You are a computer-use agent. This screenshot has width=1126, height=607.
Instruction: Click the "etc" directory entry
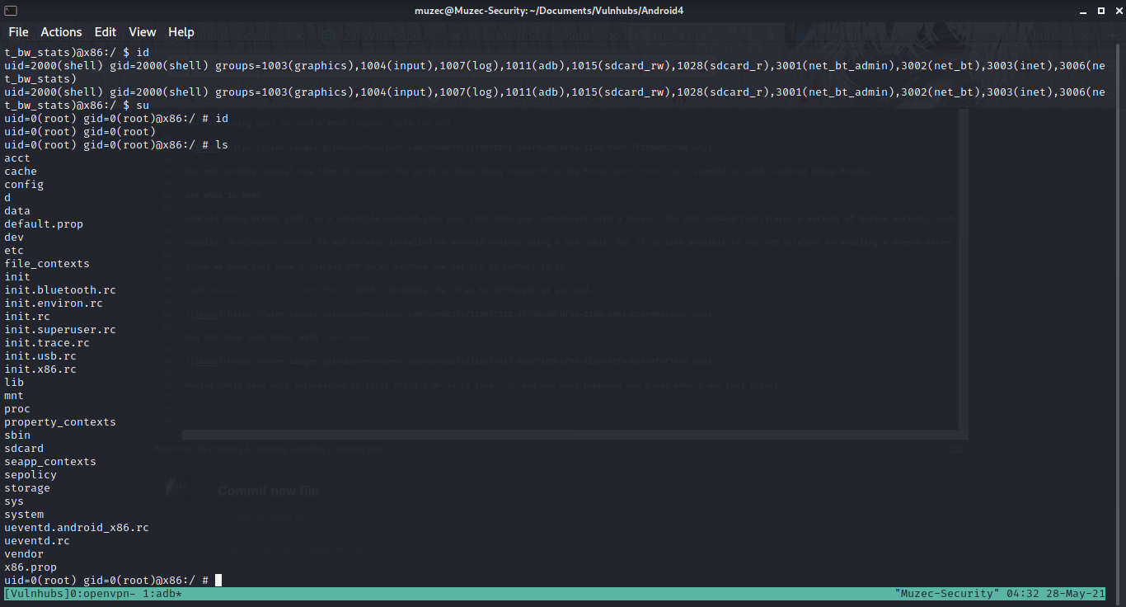coord(14,251)
